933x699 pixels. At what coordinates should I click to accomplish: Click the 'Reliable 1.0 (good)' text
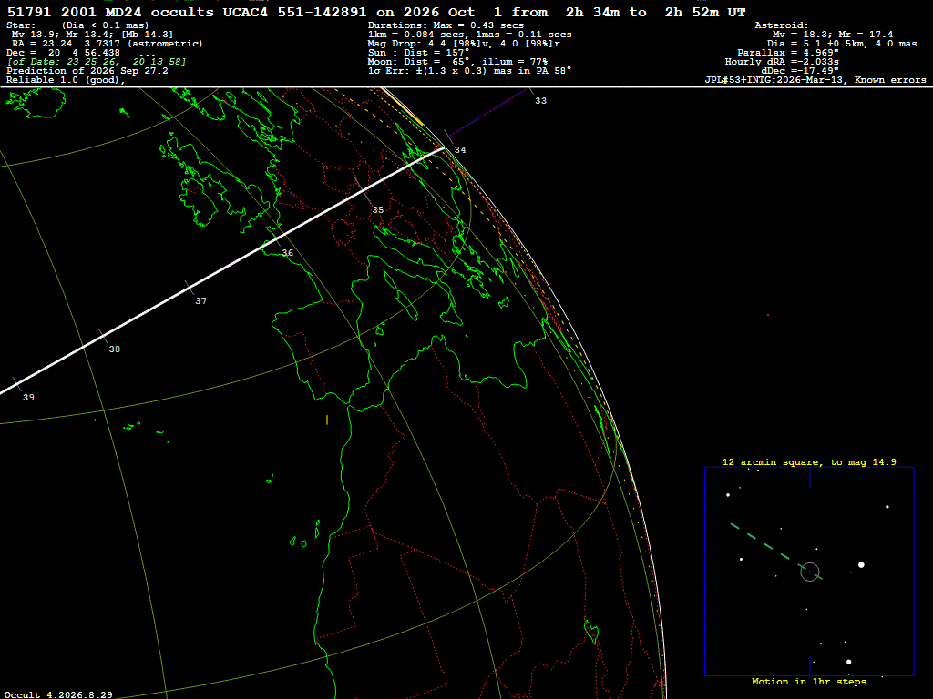click(66, 80)
